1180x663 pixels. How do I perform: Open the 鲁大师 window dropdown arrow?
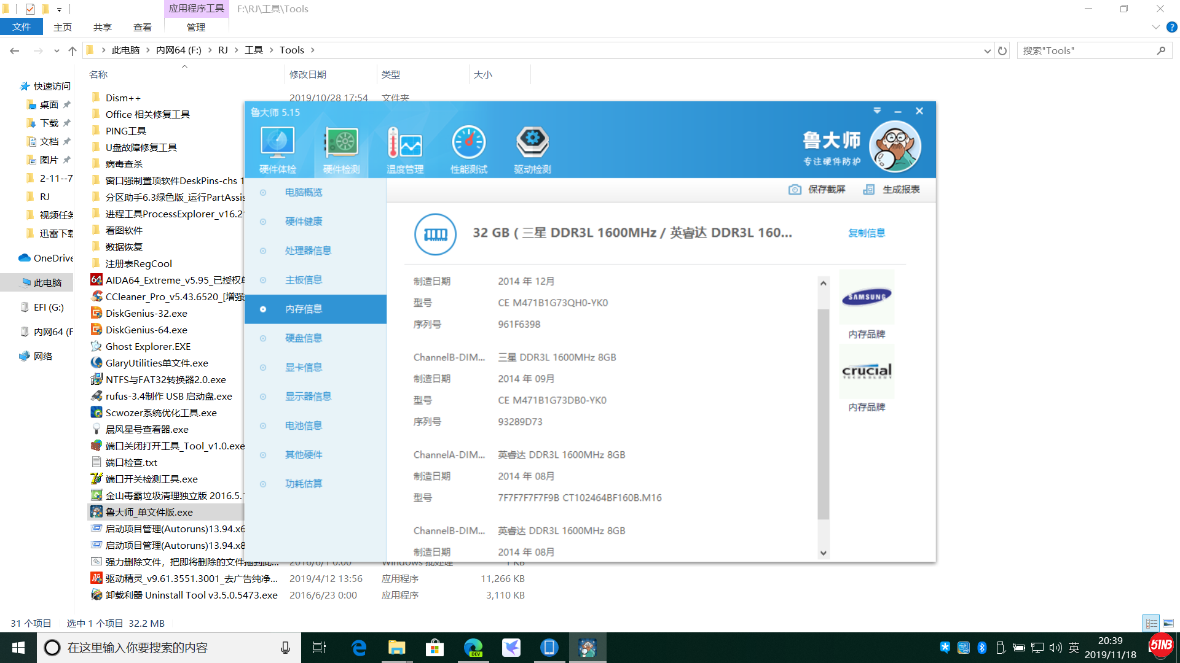click(x=877, y=111)
